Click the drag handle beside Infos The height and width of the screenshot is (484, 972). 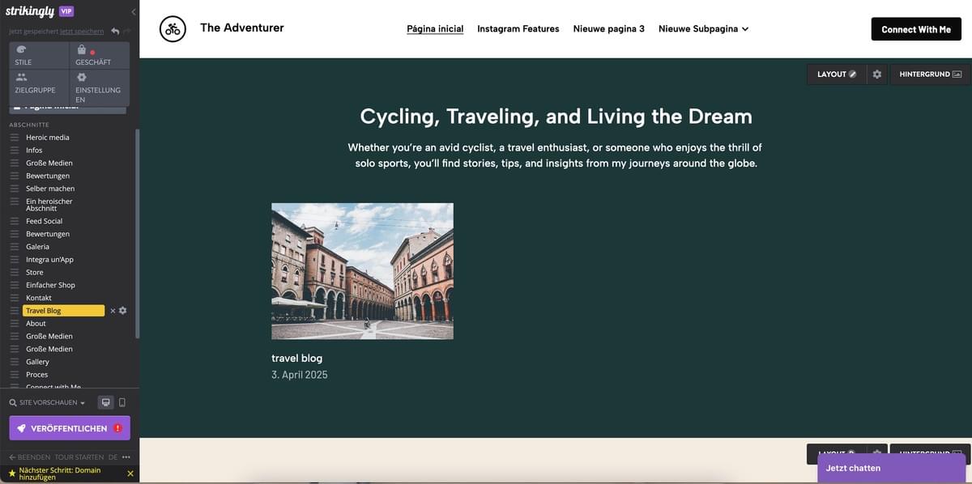[x=15, y=151]
